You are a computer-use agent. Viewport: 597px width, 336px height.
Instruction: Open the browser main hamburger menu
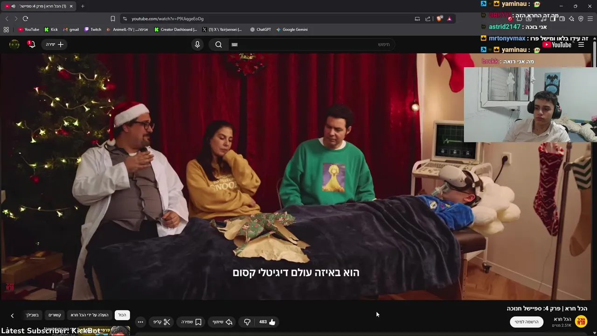[x=590, y=19]
